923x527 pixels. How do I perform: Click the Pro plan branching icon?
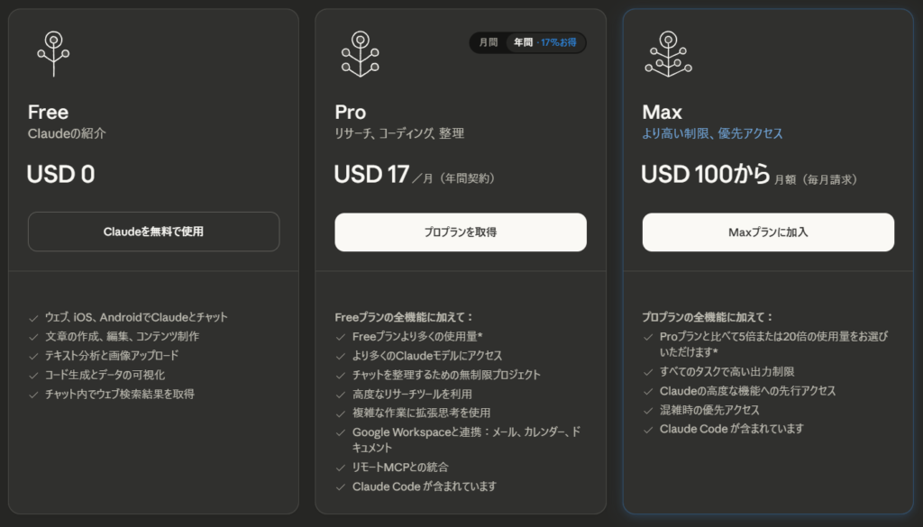coord(361,53)
